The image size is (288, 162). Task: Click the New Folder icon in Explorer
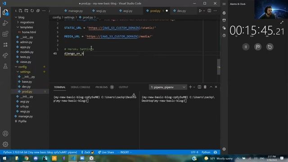click(26, 11)
